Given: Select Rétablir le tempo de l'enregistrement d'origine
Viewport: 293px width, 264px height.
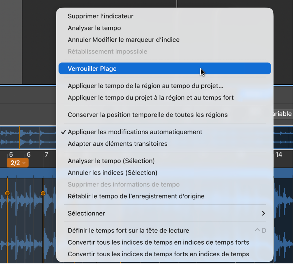Looking at the screenshot, I should [165, 196].
